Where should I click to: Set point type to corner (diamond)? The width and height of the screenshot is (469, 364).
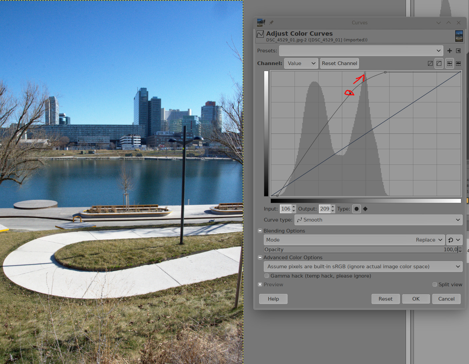click(365, 209)
